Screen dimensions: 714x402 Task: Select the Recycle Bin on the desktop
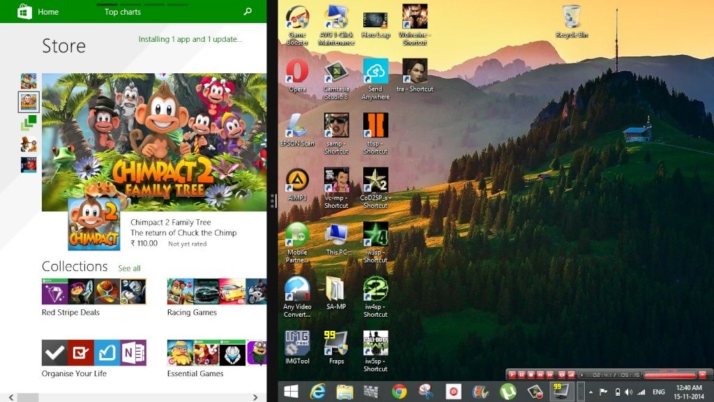coord(572,22)
